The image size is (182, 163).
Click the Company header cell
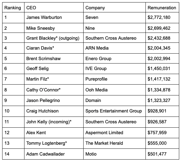(115, 7)
